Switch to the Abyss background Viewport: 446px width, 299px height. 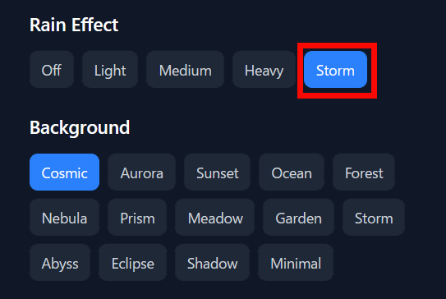pyautogui.click(x=60, y=262)
